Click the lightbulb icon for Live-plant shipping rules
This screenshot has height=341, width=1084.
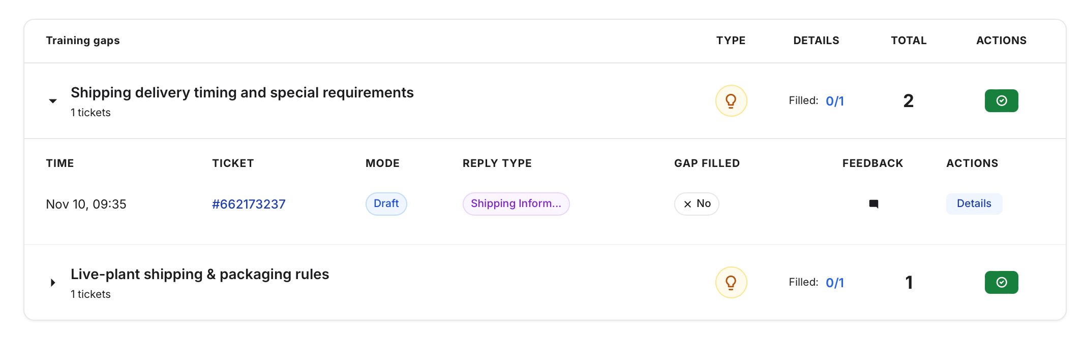click(731, 282)
